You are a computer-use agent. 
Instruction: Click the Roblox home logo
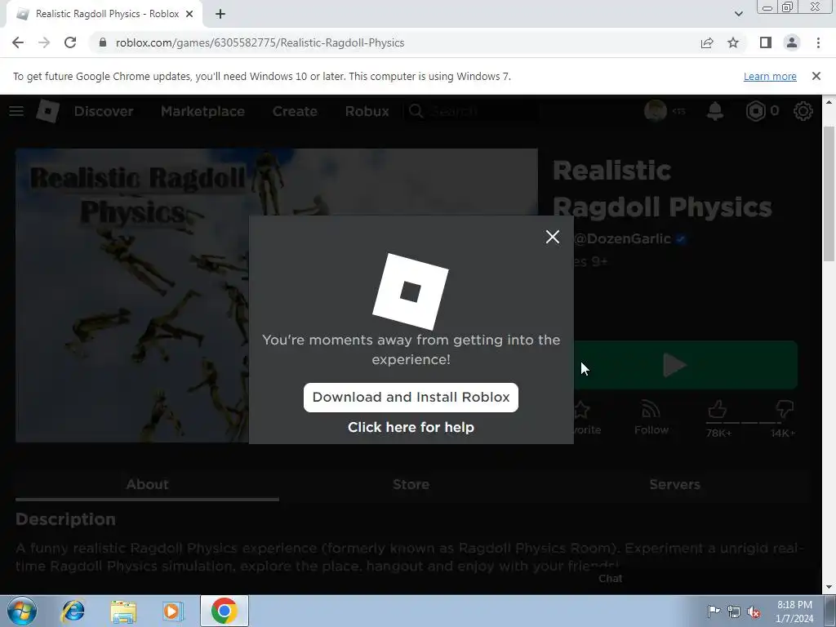click(x=47, y=111)
